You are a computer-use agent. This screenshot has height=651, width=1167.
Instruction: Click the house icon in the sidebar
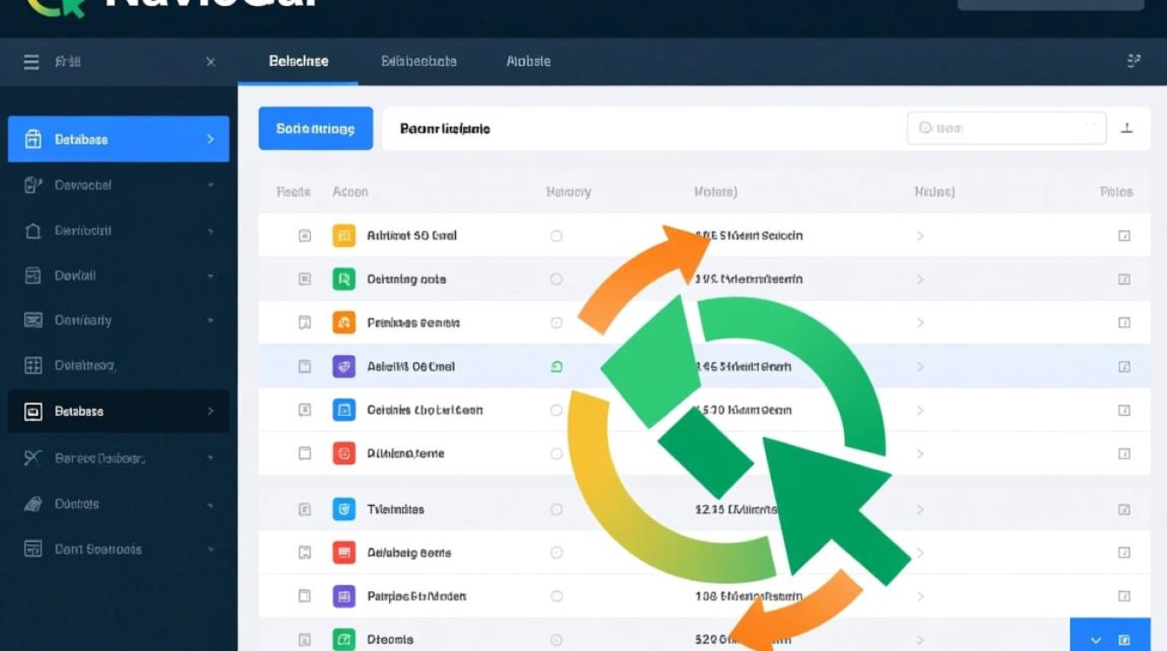(x=33, y=231)
